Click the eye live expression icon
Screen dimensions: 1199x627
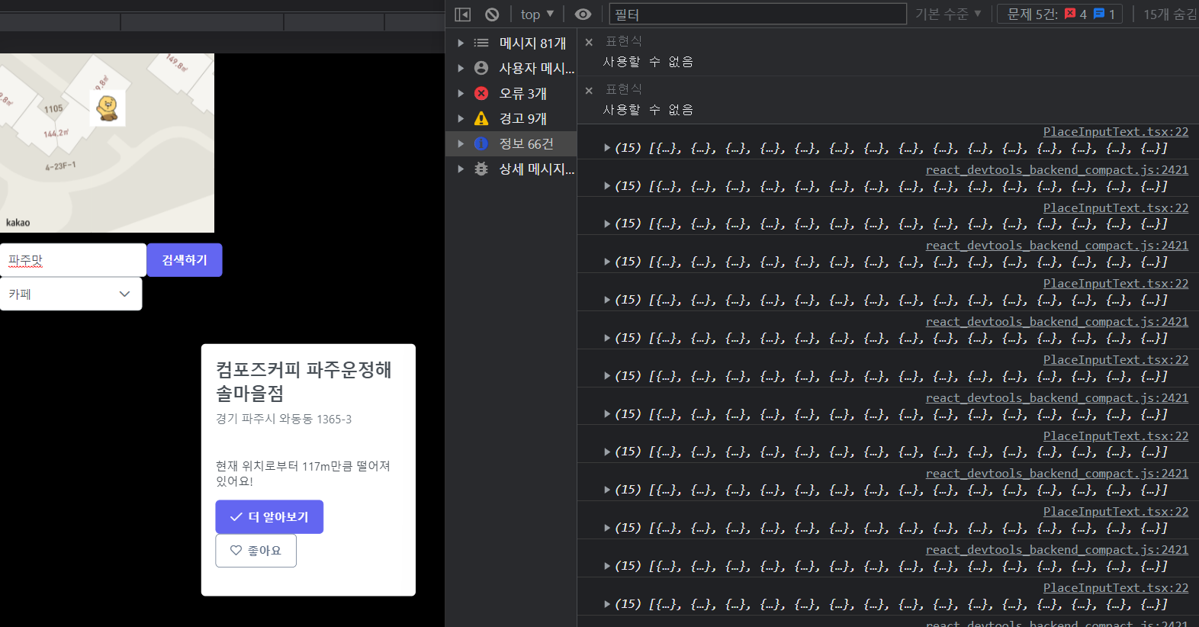(x=583, y=14)
